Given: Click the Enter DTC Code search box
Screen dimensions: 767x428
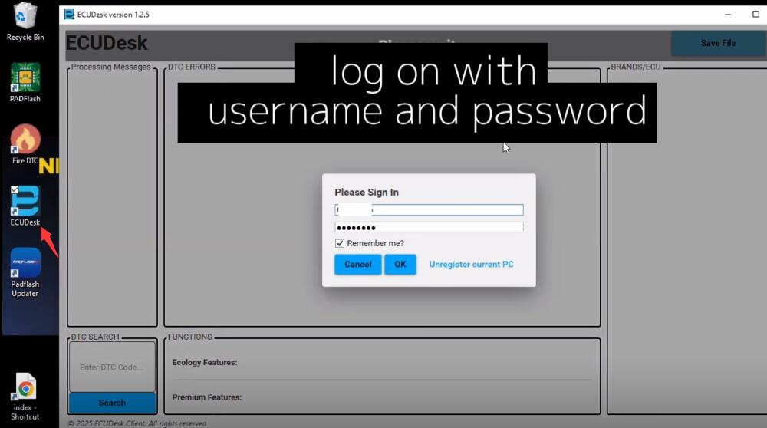Looking at the screenshot, I should coord(112,367).
